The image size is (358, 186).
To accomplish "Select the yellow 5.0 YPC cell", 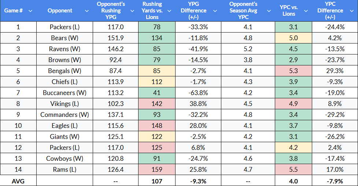I will click(x=293, y=38).
